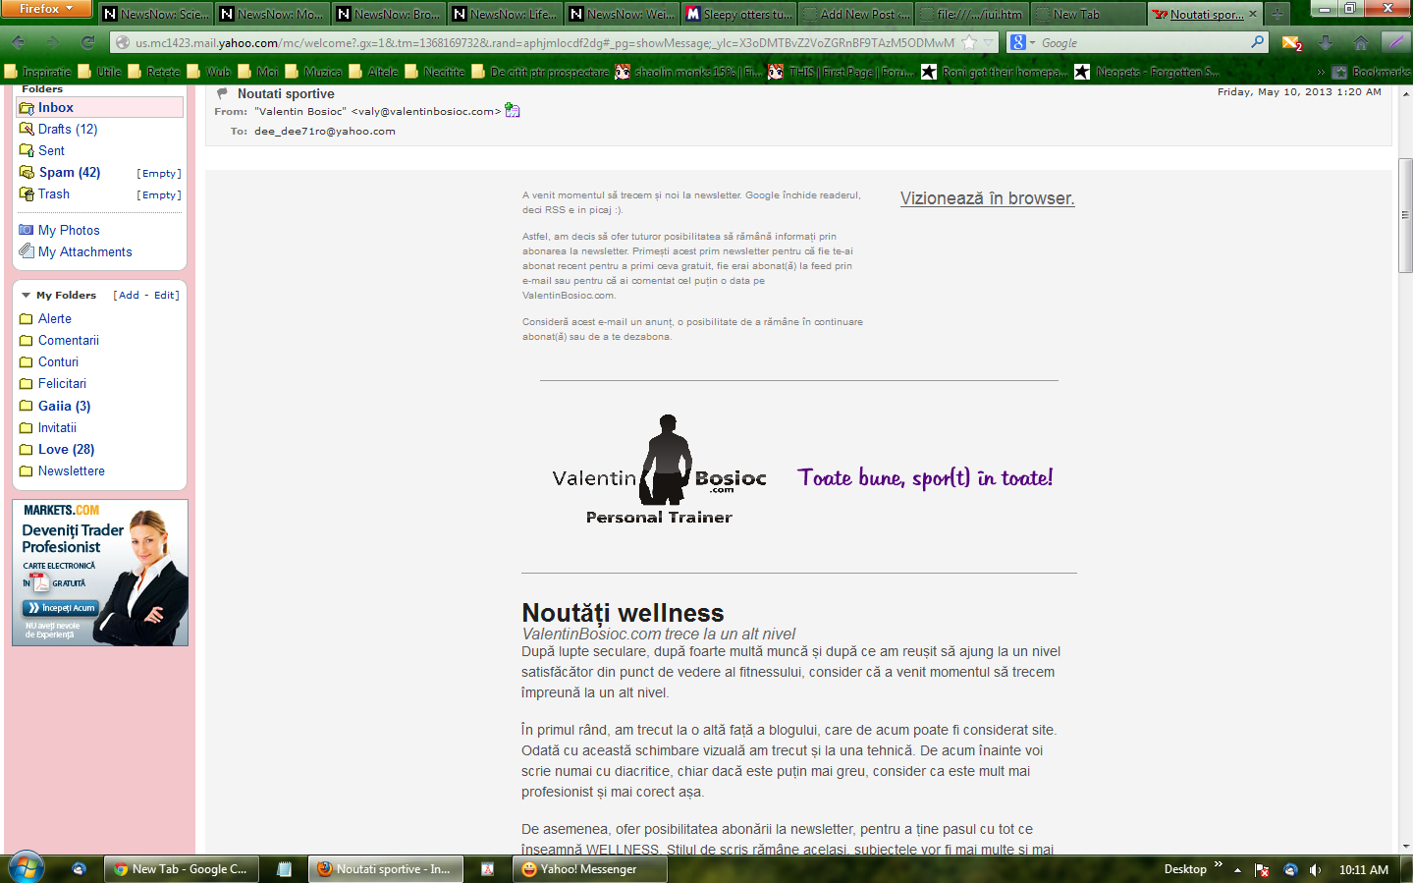This screenshot has width=1413, height=883.
Task: Open My Attachments
Action: click(84, 251)
